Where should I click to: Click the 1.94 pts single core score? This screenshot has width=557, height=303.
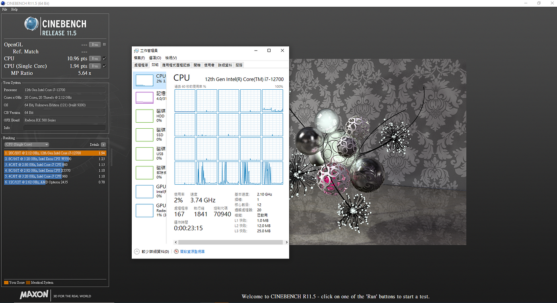point(78,66)
